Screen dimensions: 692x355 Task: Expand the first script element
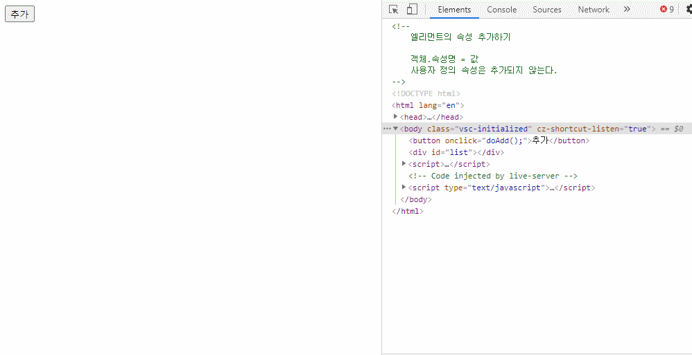404,164
